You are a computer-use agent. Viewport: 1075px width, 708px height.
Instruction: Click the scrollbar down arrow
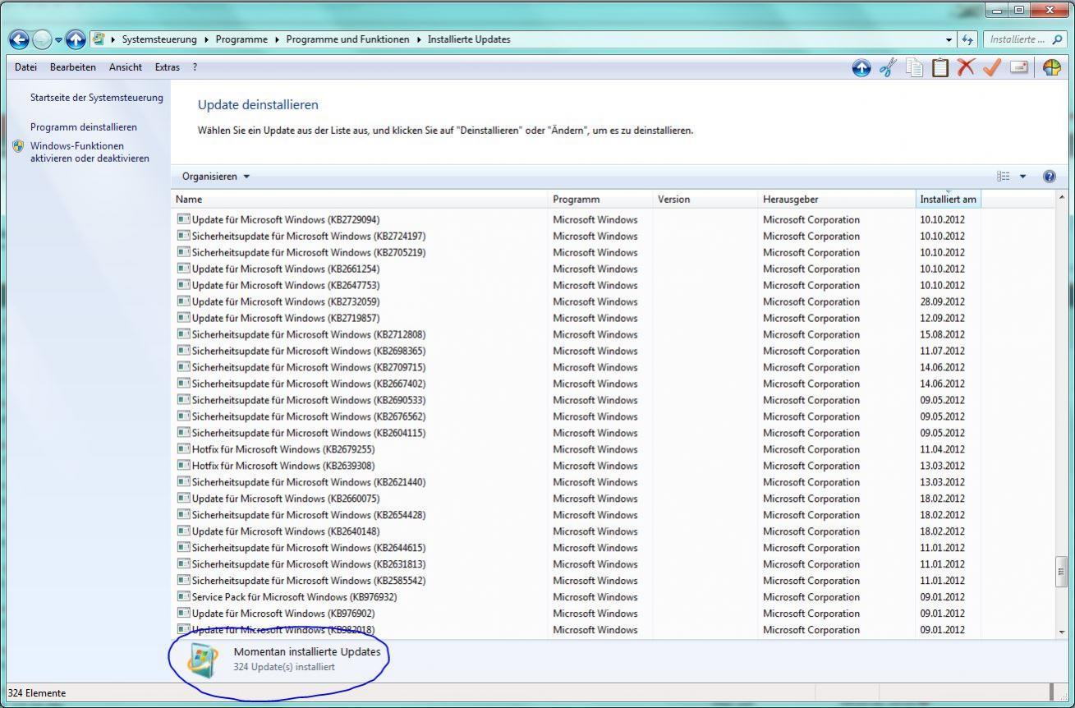(1061, 632)
